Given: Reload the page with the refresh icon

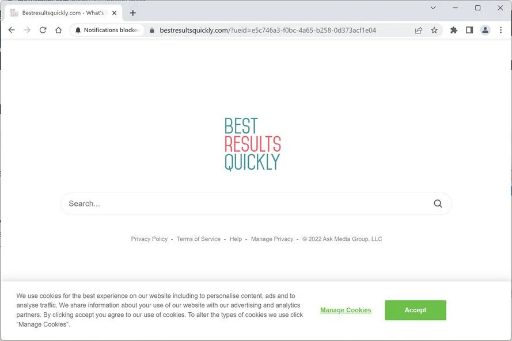Looking at the screenshot, I should (43, 30).
